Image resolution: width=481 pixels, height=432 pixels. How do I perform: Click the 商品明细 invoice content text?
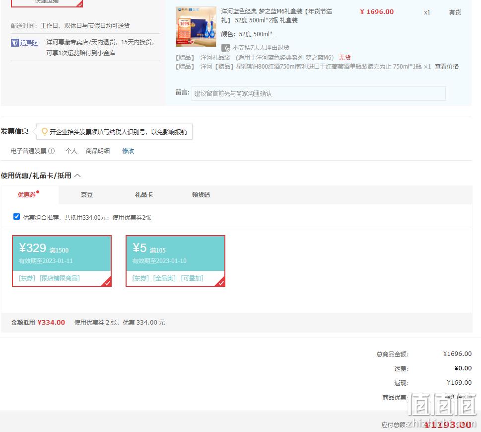[x=98, y=151]
